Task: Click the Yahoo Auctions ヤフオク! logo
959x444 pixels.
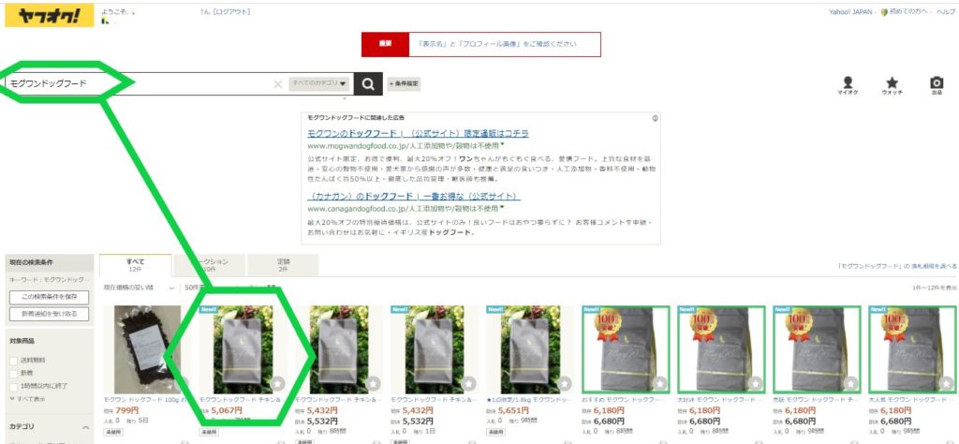Action: click(50, 15)
